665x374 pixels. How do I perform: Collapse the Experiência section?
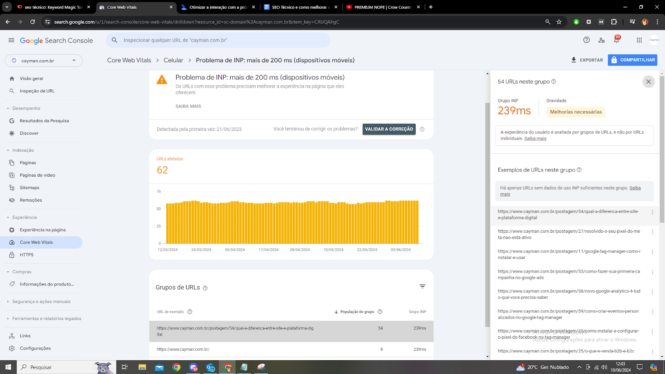(x=8, y=217)
